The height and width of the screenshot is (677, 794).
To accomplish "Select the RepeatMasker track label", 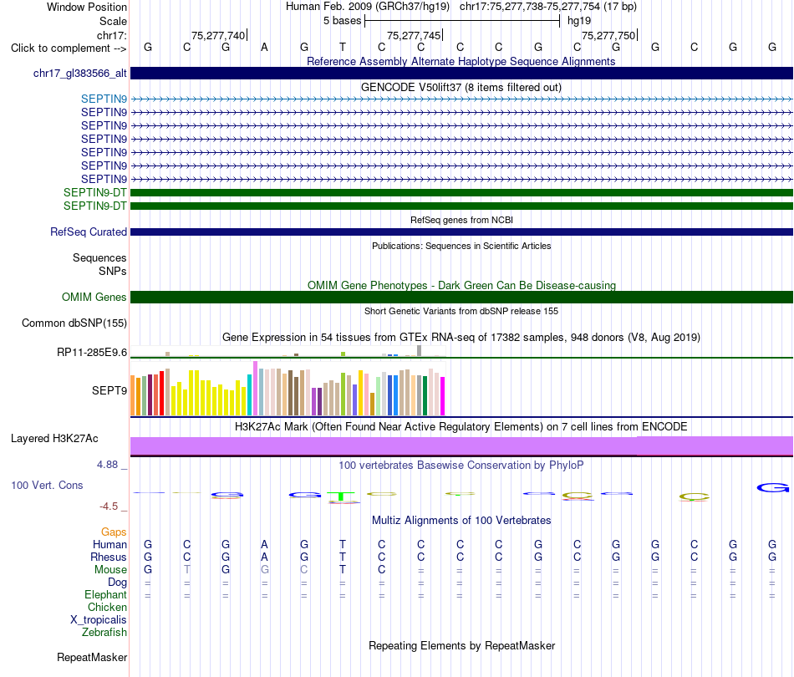I will [x=92, y=657].
